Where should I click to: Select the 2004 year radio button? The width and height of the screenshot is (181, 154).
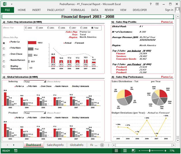(x=37, y=28)
